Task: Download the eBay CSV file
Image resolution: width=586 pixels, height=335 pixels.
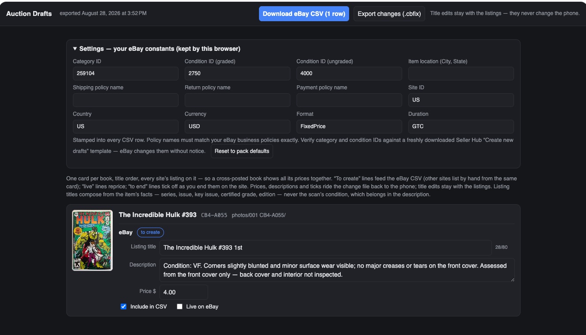Action: pos(304,14)
